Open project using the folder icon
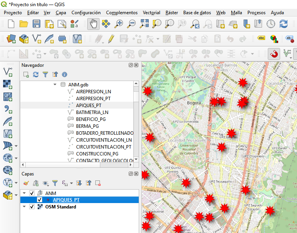Image resolution: width=297 pixels, height=233 pixels. pyautogui.click(x=24, y=24)
